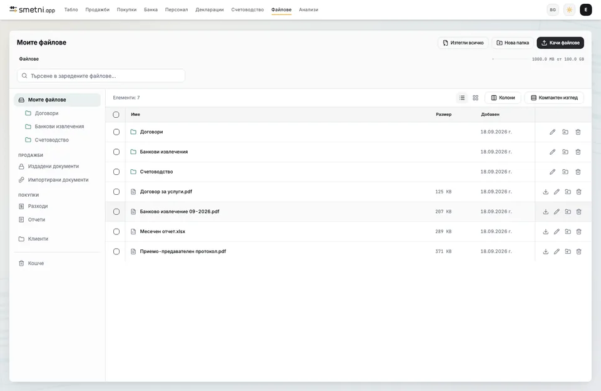Download the Месечен отчет.xlsx file
This screenshot has height=391, width=601.
(x=545, y=231)
